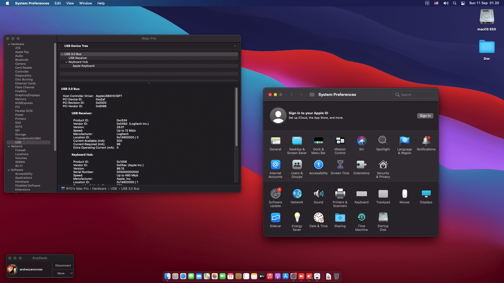Open Control Center in menu bar
Screen dimensions: 504x283
pyautogui.click(x=463, y=3)
